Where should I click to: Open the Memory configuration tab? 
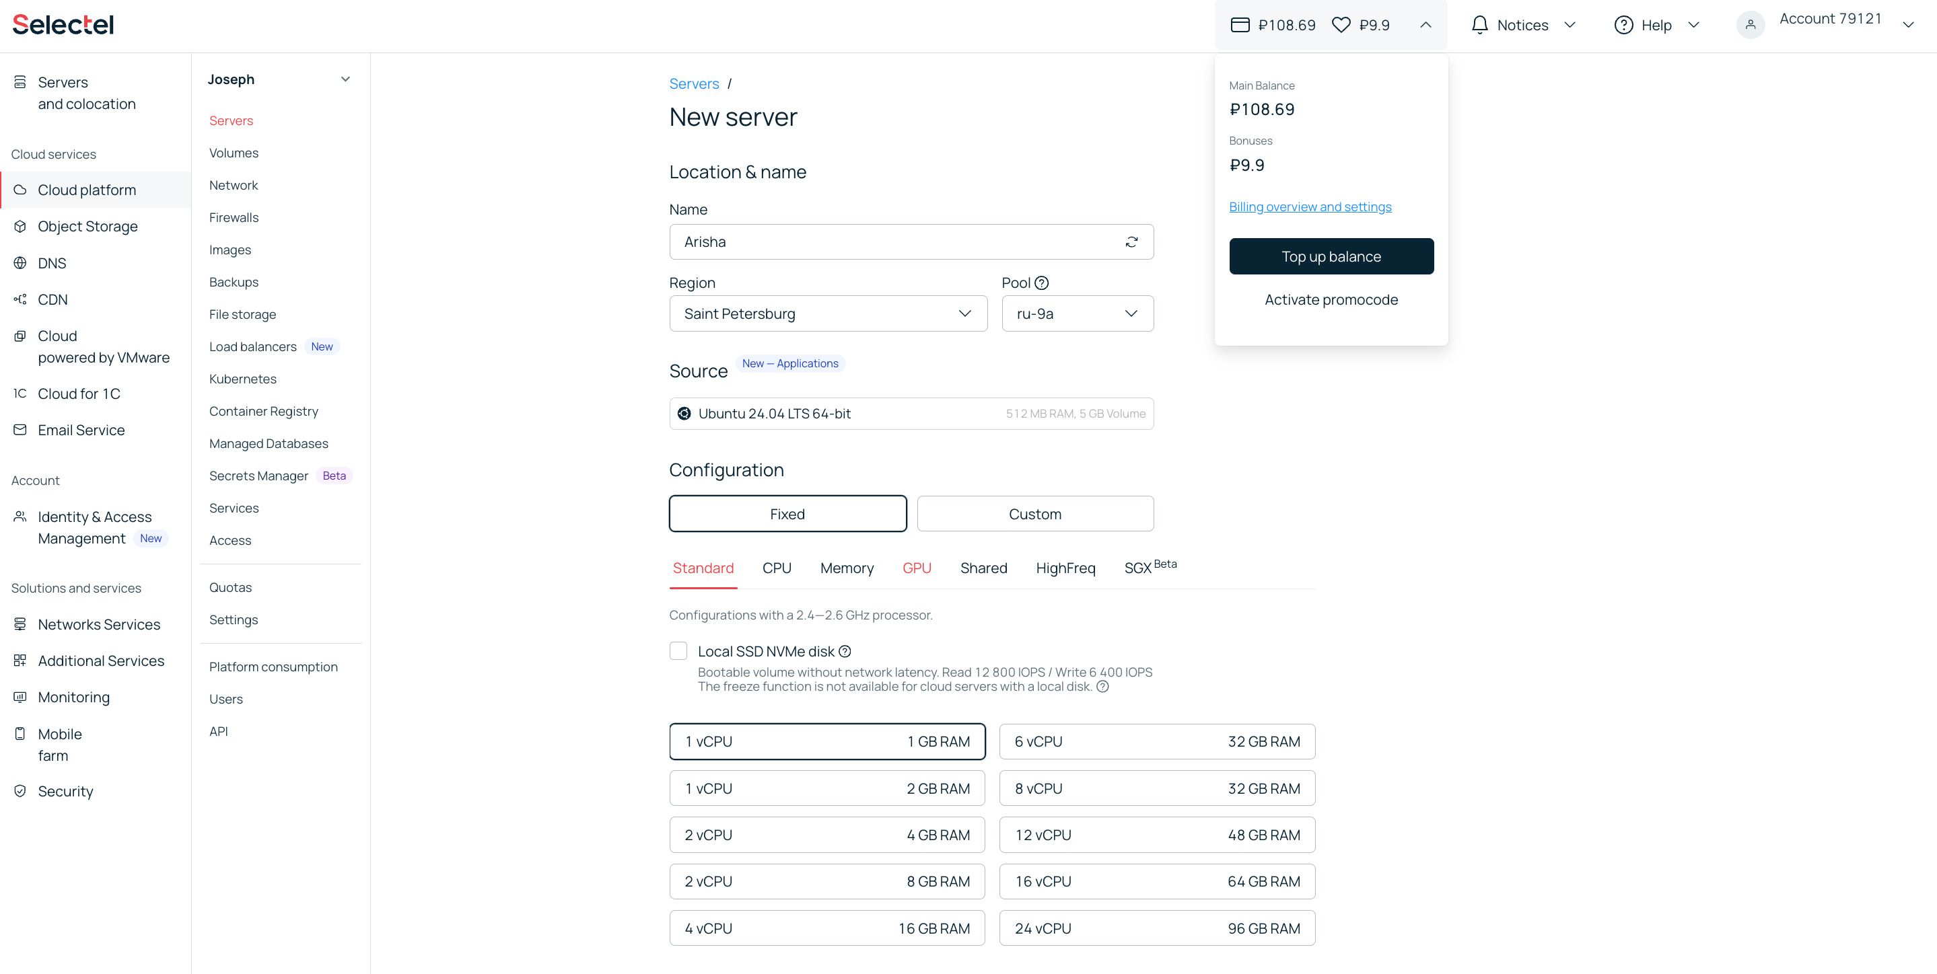pos(847,568)
